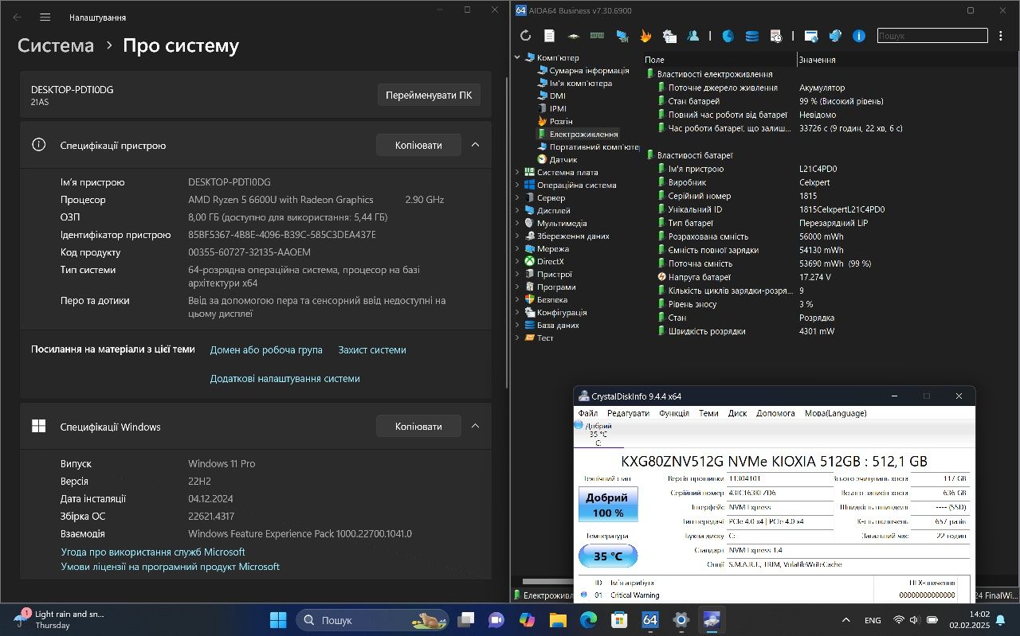Copy device specifications with Копіювати
This screenshot has width=1020, height=636.
pos(418,145)
